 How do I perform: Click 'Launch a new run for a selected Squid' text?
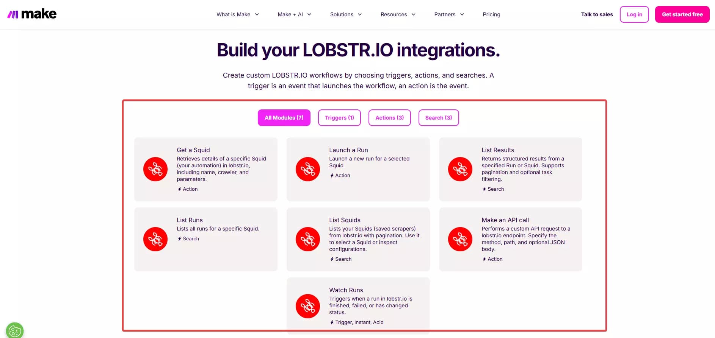369,162
